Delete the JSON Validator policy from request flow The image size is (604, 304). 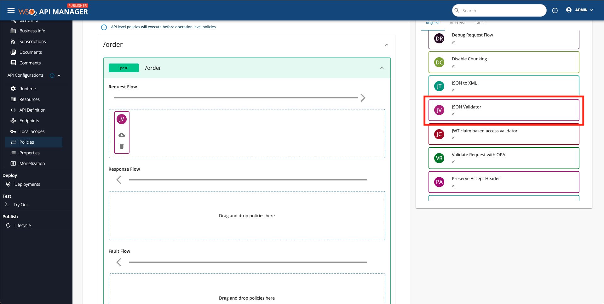[122, 146]
